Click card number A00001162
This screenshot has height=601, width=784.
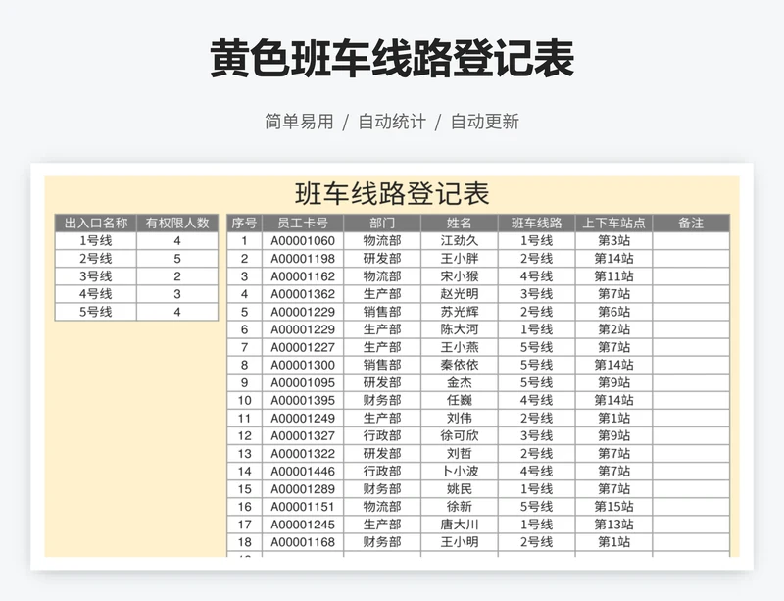tap(303, 276)
